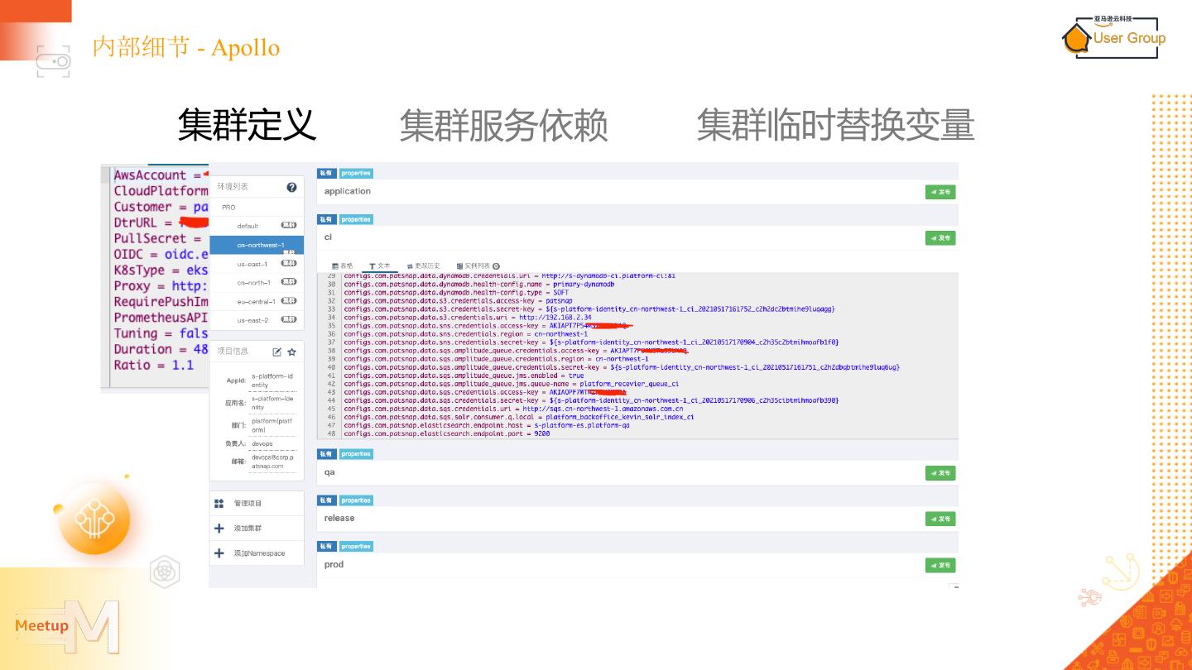The width and height of the screenshot is (1192, 670).
Task: Click config line 48 elasticsearch.endpoint.port
Action: pos(447,433)
